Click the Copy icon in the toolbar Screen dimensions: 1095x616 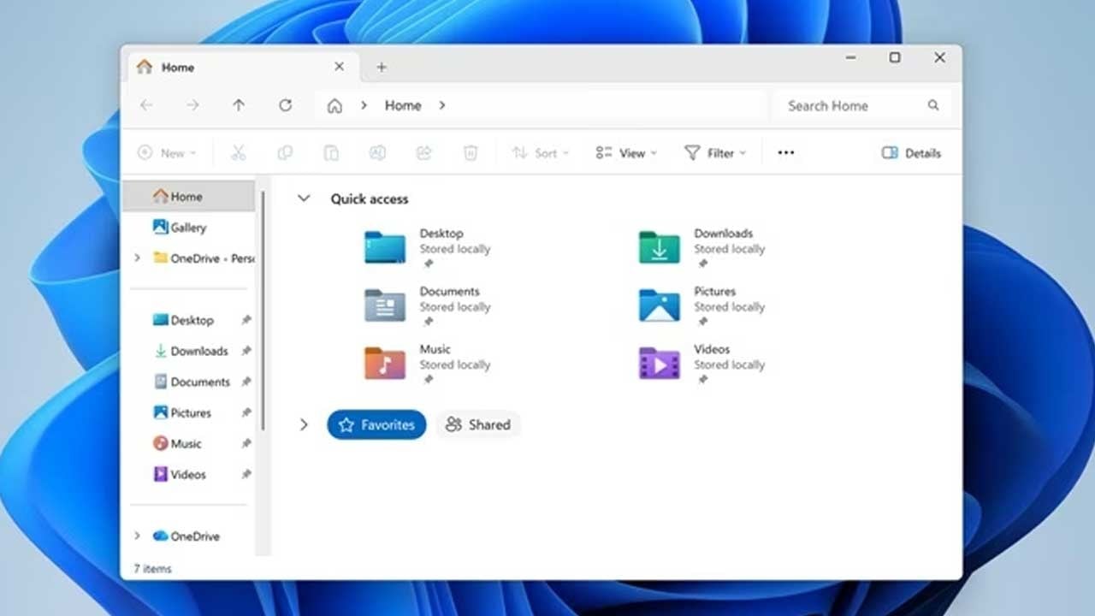pos(285,152)
